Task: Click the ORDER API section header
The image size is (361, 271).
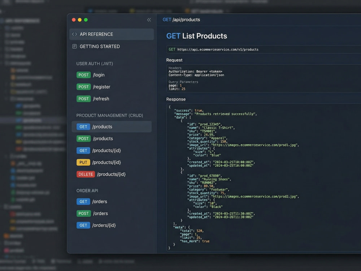Action: 87,191
